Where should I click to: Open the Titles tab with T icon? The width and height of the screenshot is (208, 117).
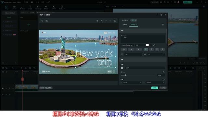pos(30,7)
